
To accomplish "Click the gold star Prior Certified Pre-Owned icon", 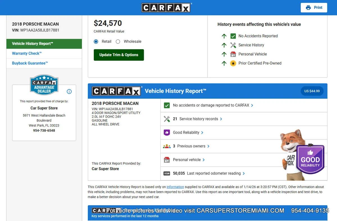I will (x=233, y=63).
